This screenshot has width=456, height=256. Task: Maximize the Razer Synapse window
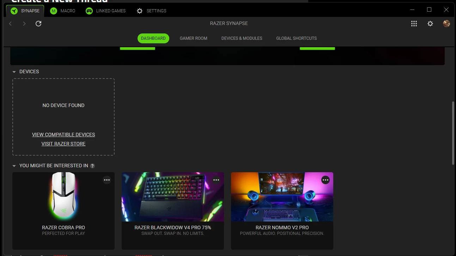pyautogui.click(x=429, y=10)
